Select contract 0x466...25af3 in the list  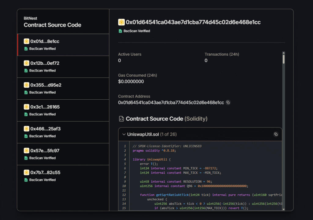[x=63, y=132]
